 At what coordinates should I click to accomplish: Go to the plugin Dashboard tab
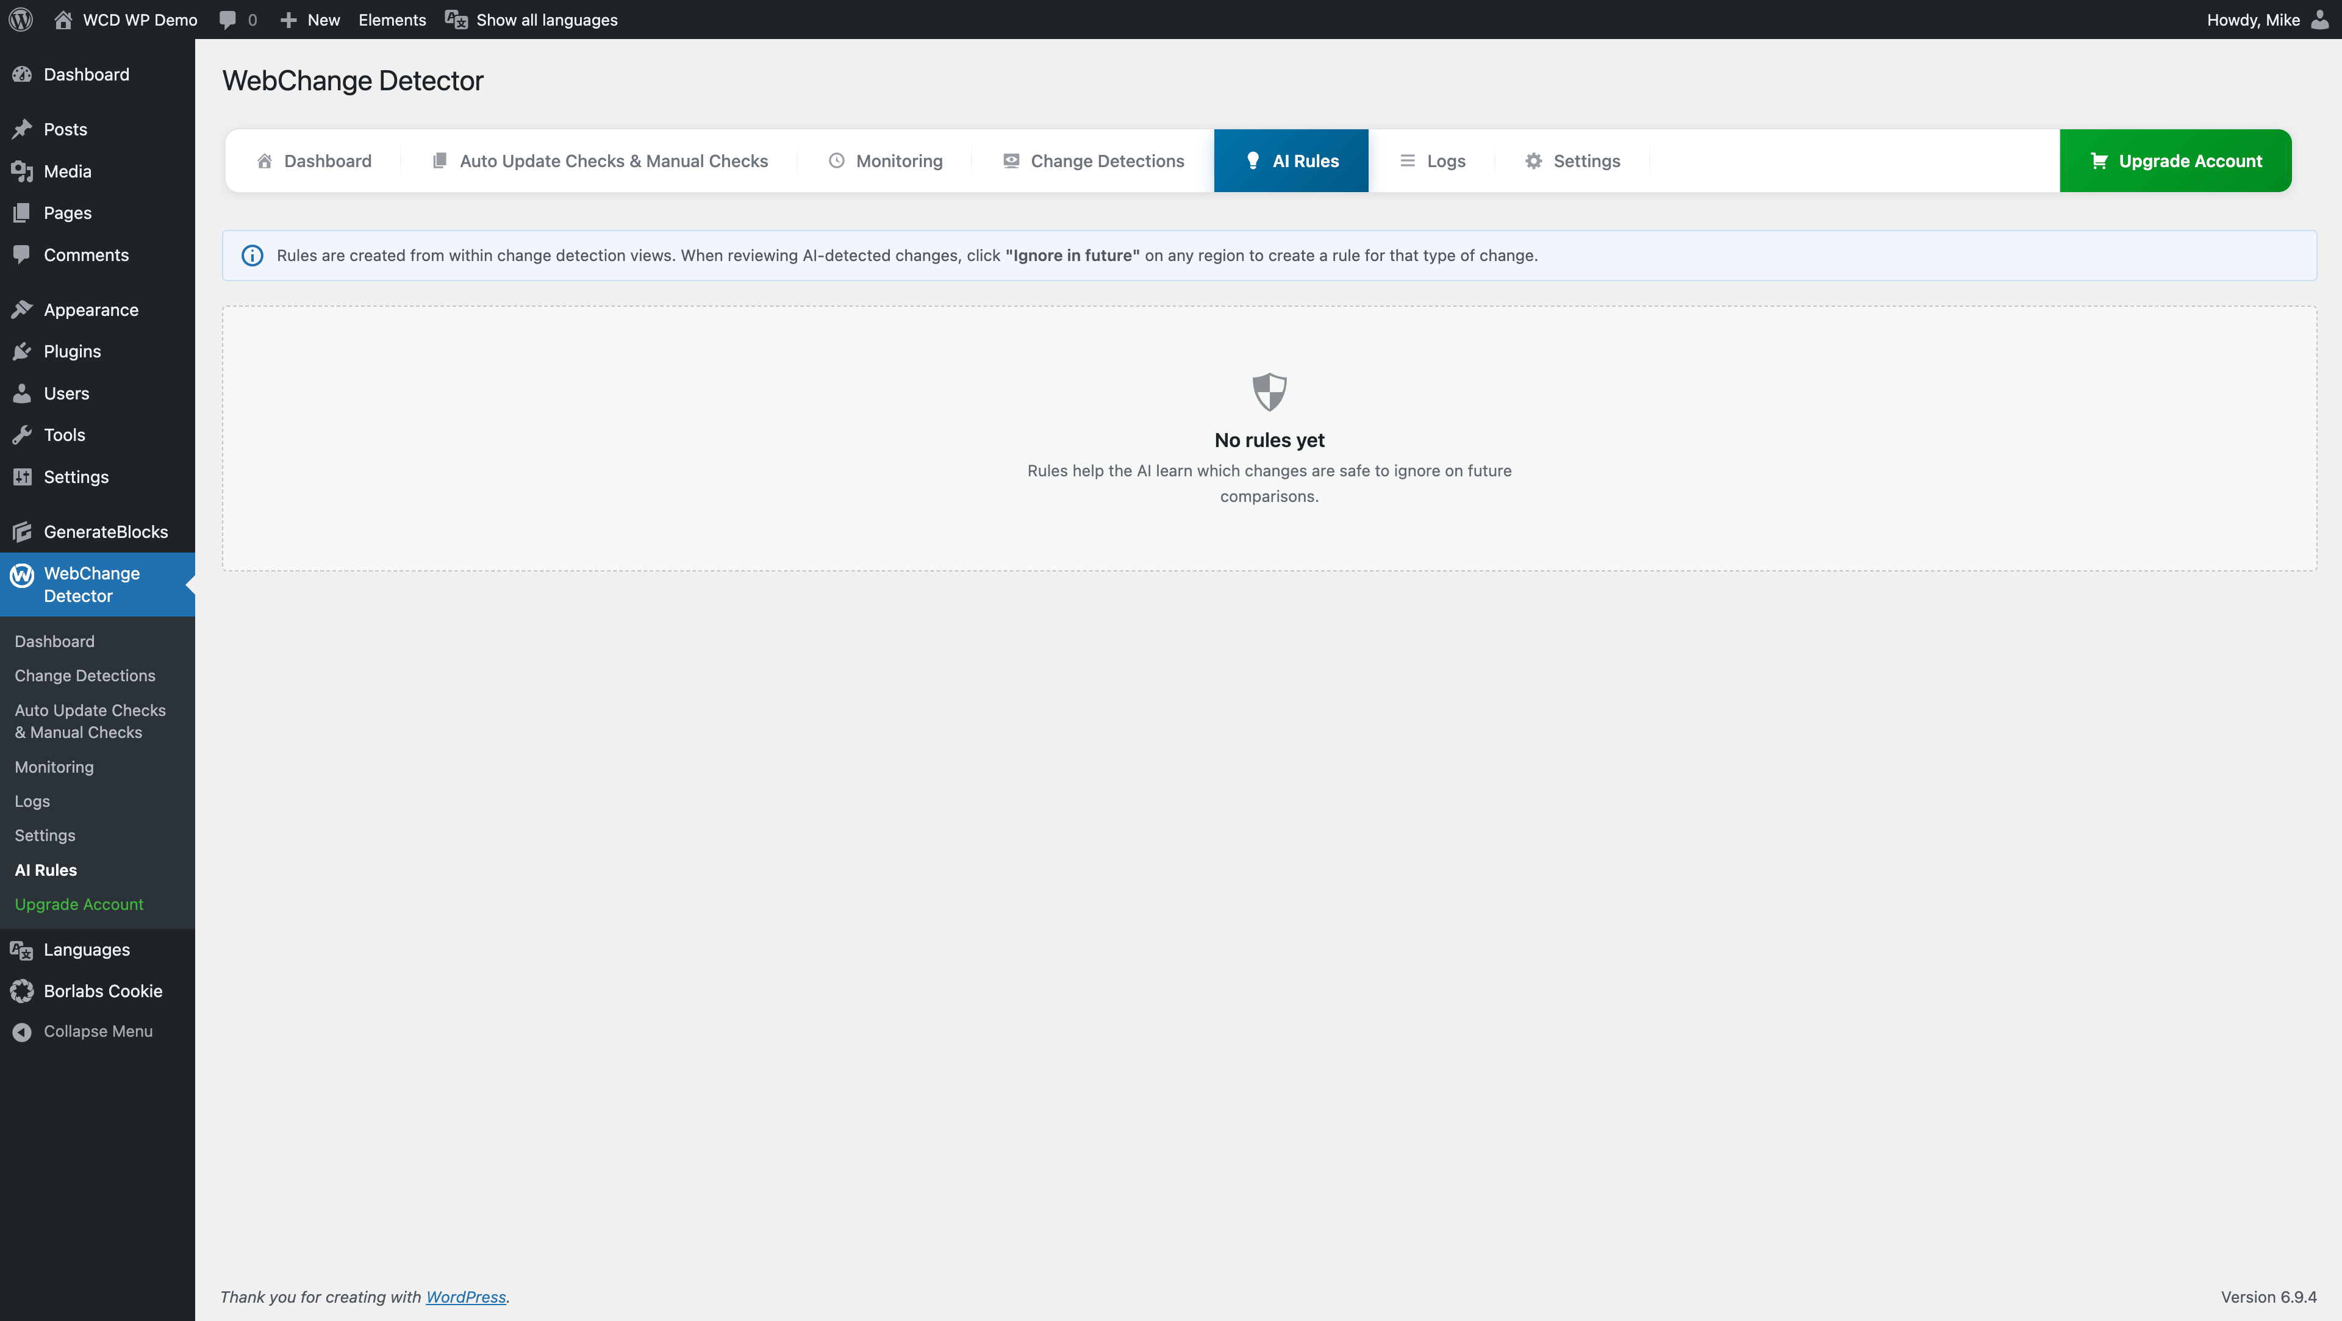point(313,161)
